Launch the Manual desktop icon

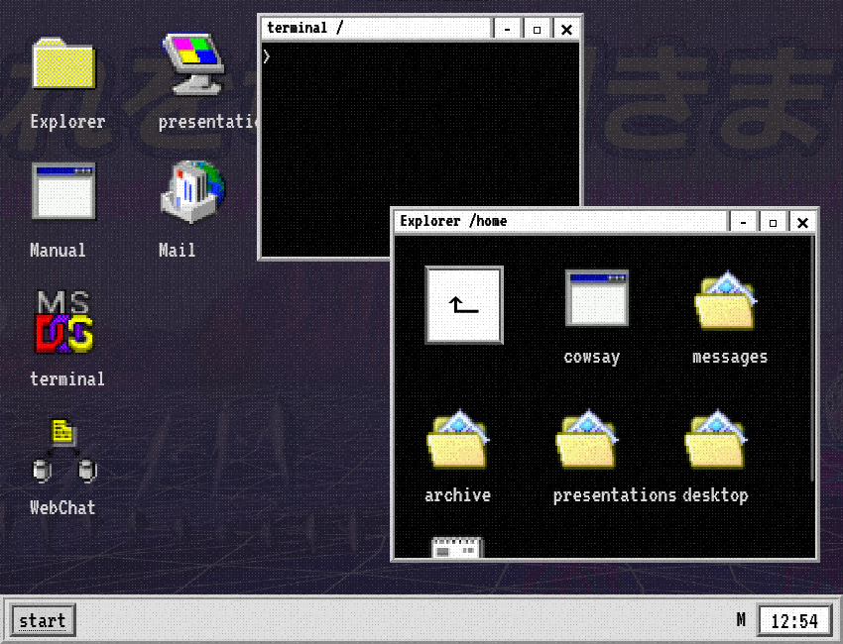pyautogui.click(x=63, y=191)
